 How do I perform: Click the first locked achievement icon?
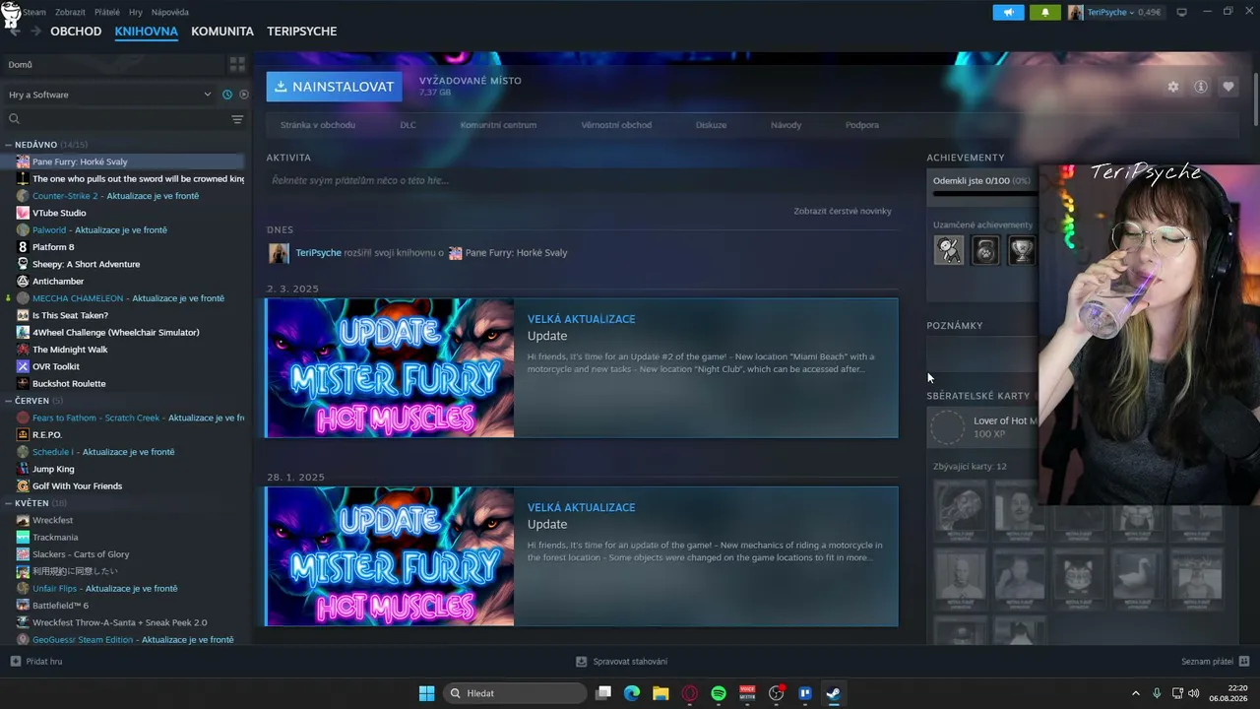[949, 250]
